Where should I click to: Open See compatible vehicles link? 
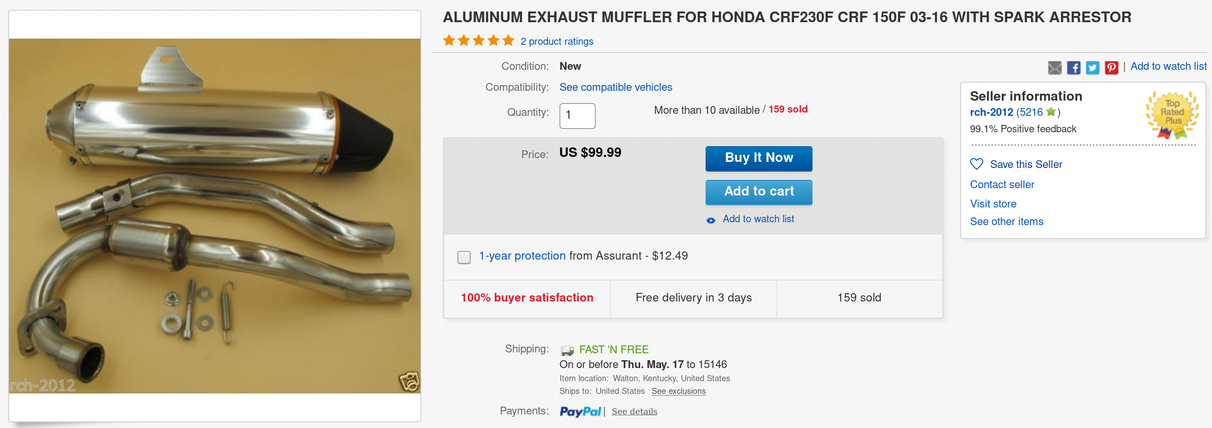[615, 87]
